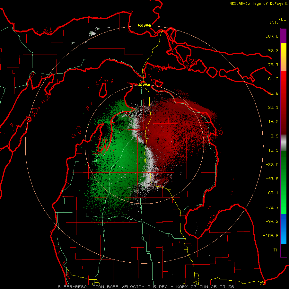This screenshot has width=289, height=289.
Task: Click the -47.6 velocity scale value
Action: (x=272, y=179)
